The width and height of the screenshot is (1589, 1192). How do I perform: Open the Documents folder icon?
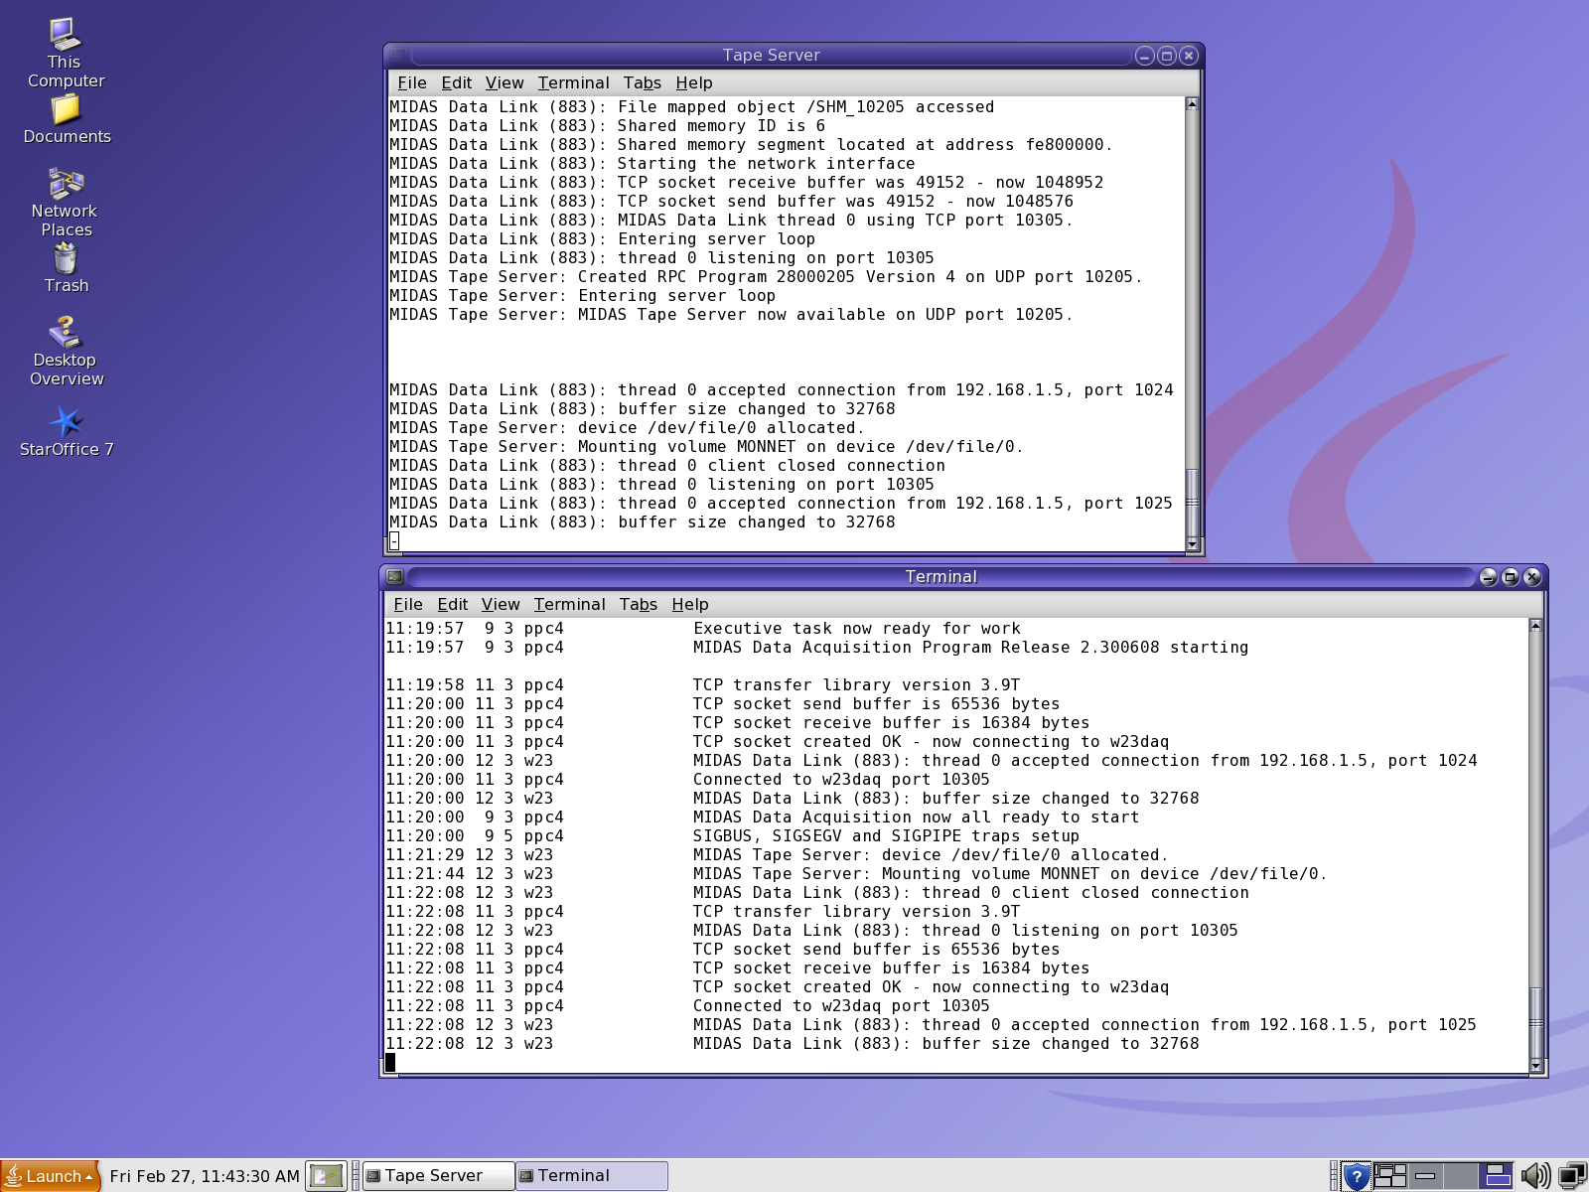pos(66,120)
